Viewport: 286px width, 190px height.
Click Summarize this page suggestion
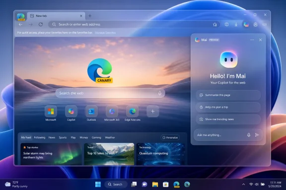228,95
